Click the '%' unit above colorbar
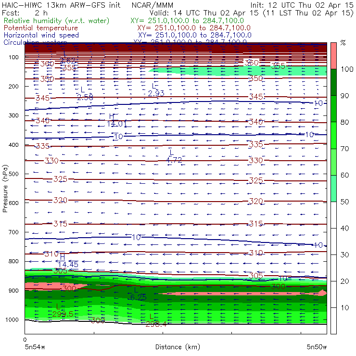 coord(343,43)
